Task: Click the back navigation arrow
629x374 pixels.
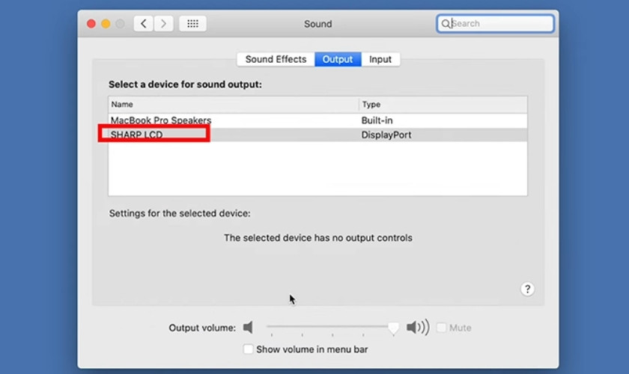Action: coord(144,24)
